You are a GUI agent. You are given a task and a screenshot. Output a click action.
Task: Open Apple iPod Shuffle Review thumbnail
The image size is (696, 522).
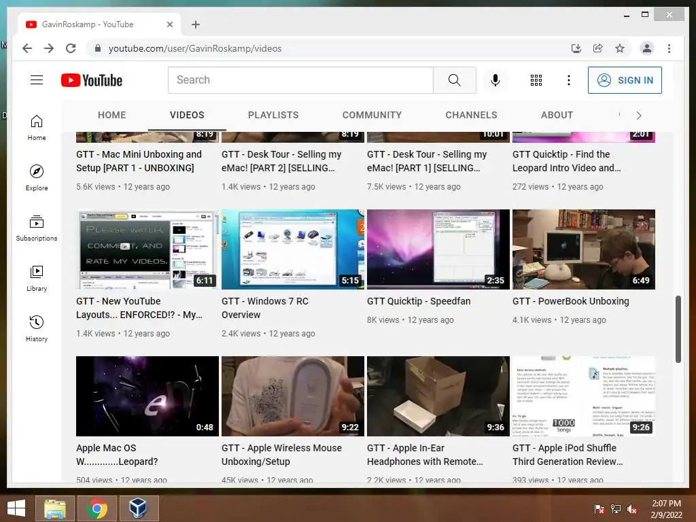pos(584,396)
